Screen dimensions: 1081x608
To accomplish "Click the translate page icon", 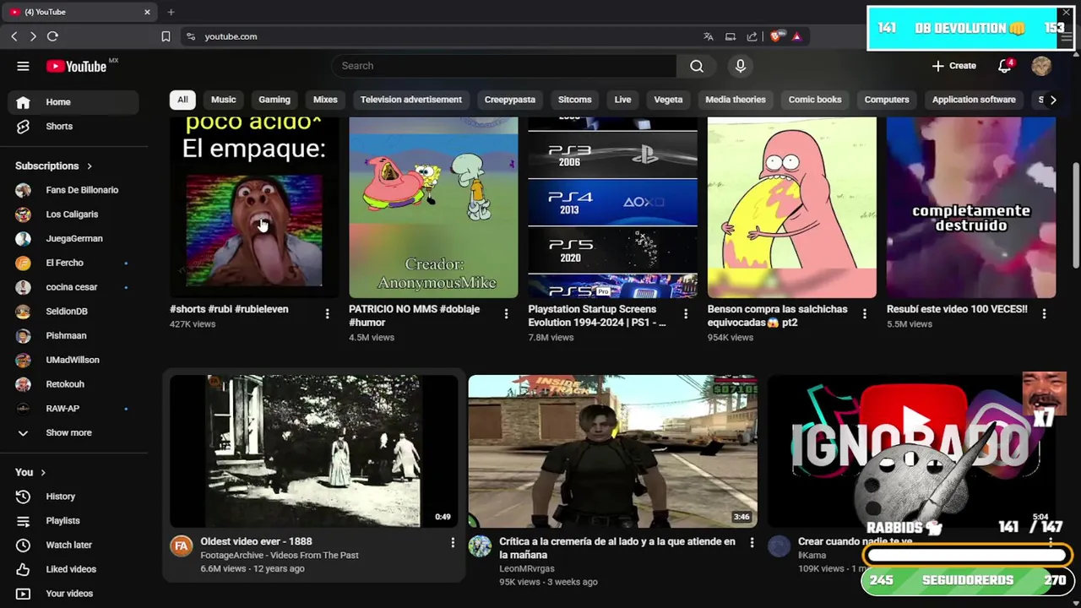I will [x=709, y=36].
